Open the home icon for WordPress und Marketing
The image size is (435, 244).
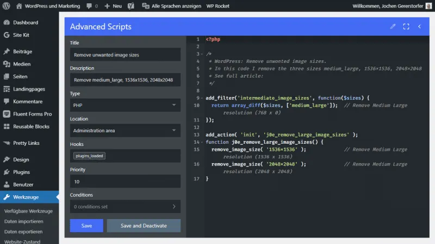click(19, 6)
